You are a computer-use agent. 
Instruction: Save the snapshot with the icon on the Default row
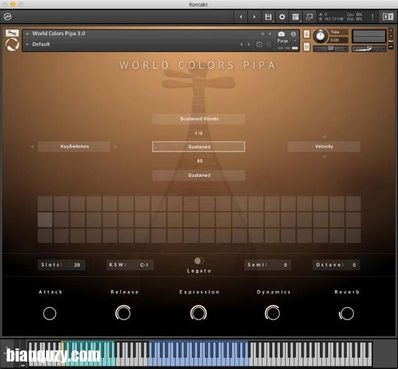[x=259, y=45]
